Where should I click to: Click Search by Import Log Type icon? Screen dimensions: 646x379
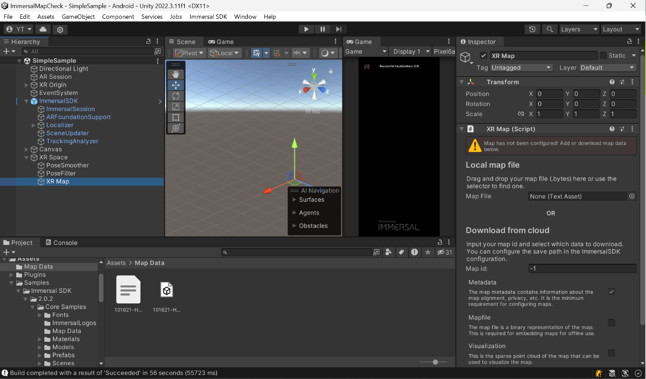(415, 252)
